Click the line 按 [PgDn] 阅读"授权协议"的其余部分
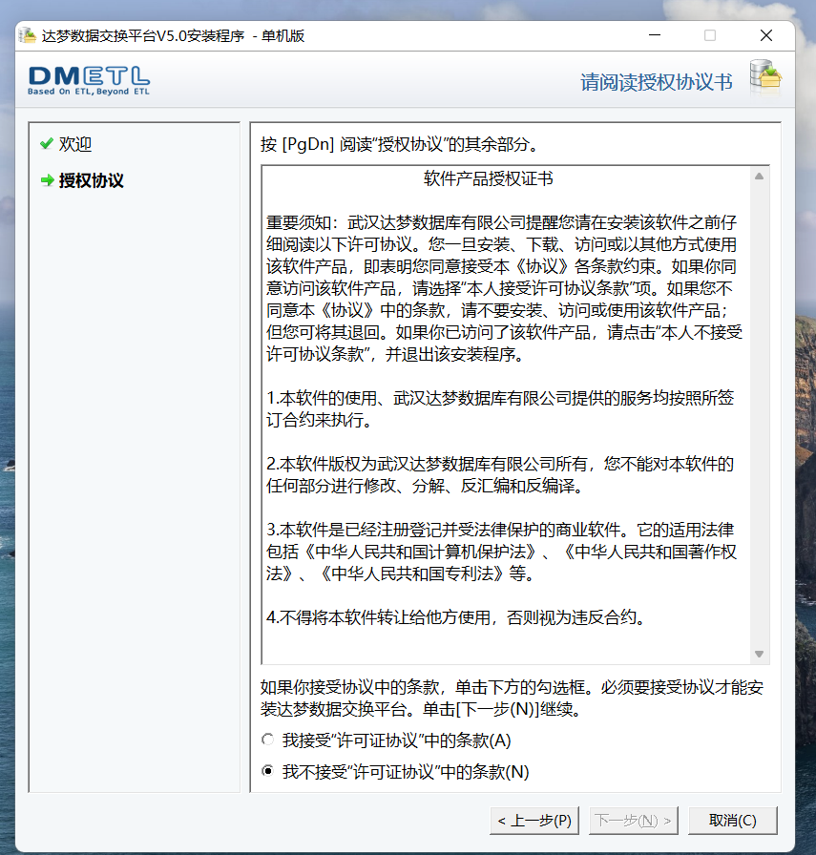This screenshot has width=816, height=855. click(400, 144)
